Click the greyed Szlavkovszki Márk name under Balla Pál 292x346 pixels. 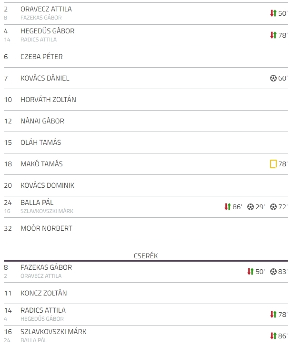(x=47, y=211)
